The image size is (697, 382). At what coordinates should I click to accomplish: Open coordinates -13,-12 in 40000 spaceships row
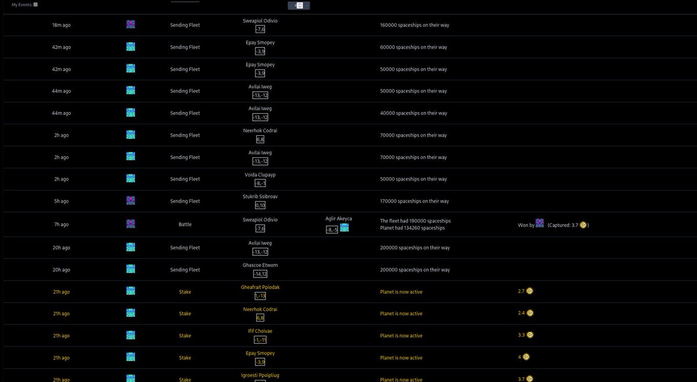[x=260, y=117]
